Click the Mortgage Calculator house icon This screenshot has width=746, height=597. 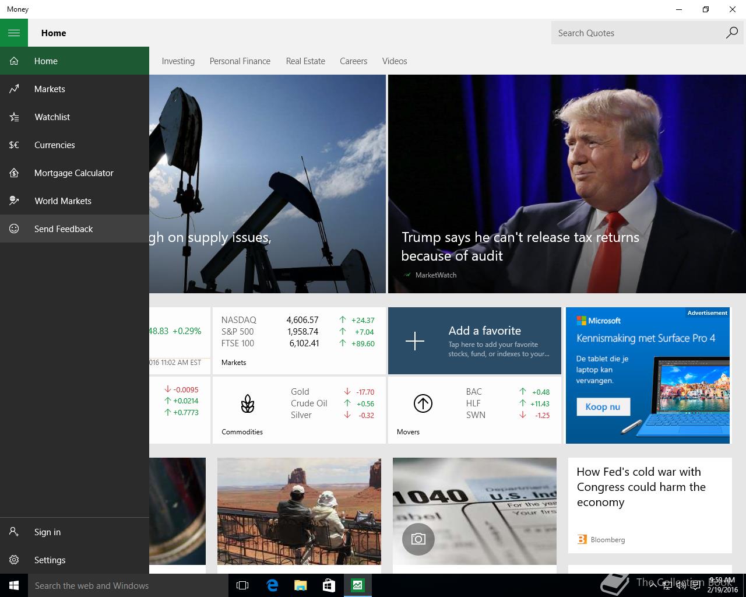[14, 173]
